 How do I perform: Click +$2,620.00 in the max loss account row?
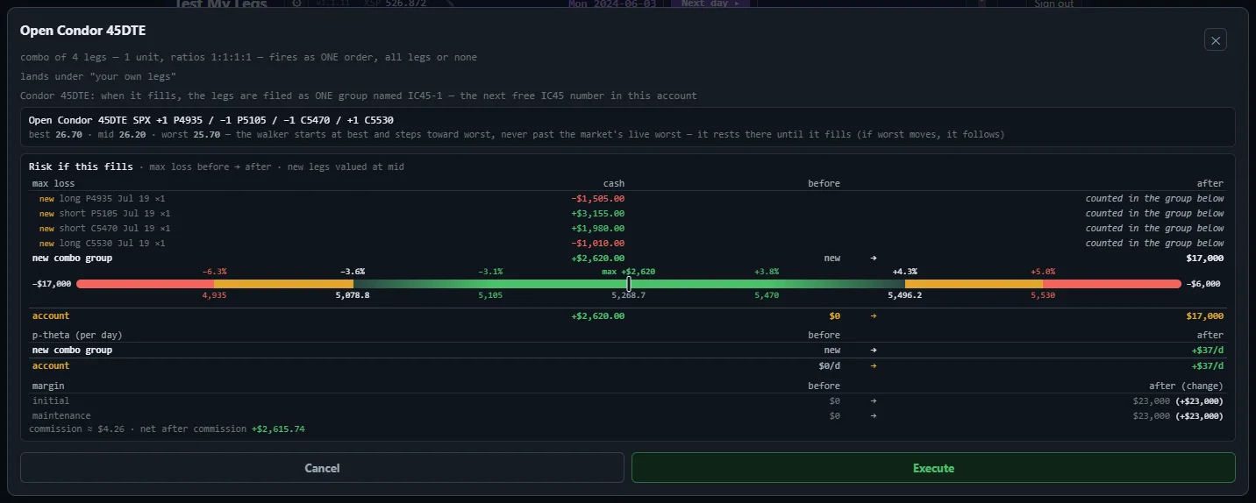pyautogui.click(x=597, y=315)
